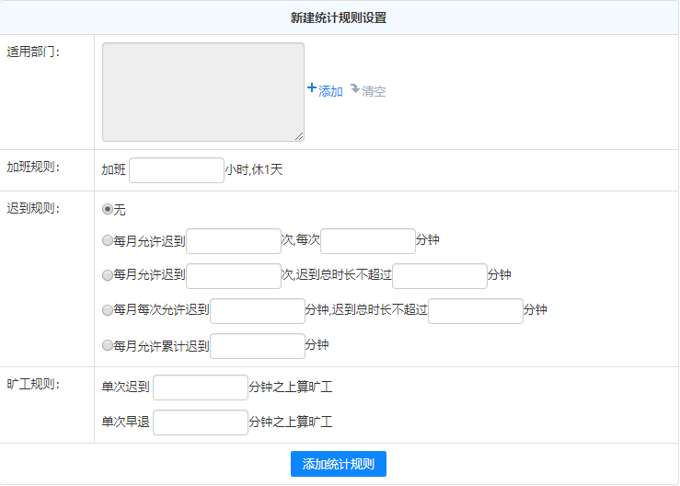
Task: Select the 无 late-rule radio button
Action: click(x=108, y=210)
